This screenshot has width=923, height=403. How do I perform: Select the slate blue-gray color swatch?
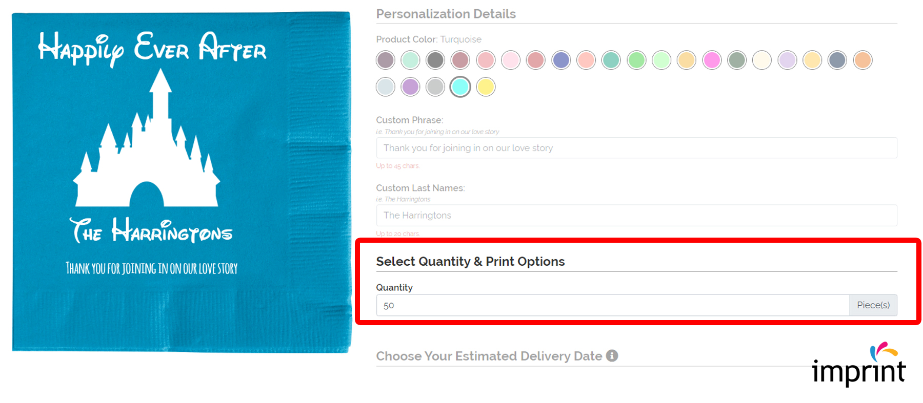pos(837,60)
